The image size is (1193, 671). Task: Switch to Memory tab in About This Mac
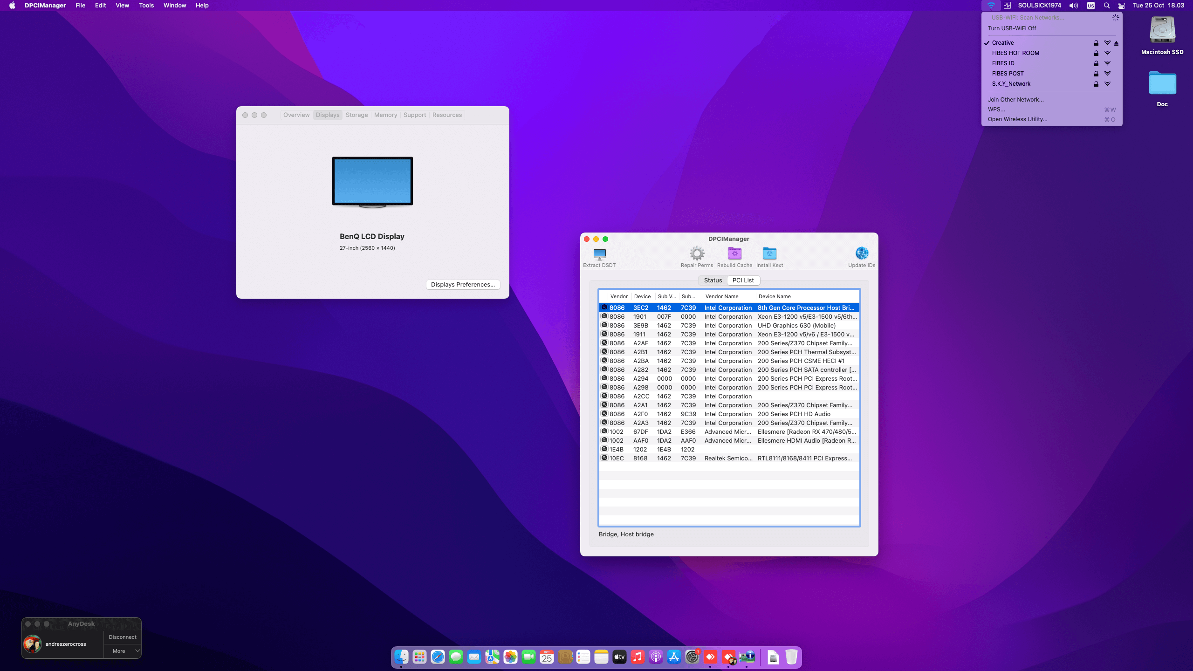385,115
